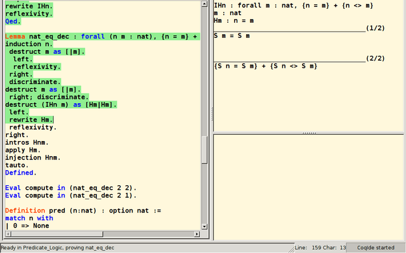
Task: Click the Lemma keyword of nat_eq_dec
Action: click(15, 37)
